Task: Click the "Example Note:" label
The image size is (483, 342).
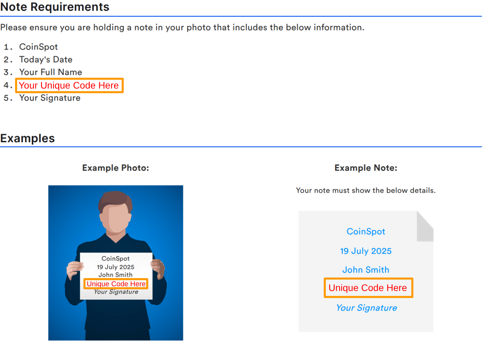Action: point(366,168)
